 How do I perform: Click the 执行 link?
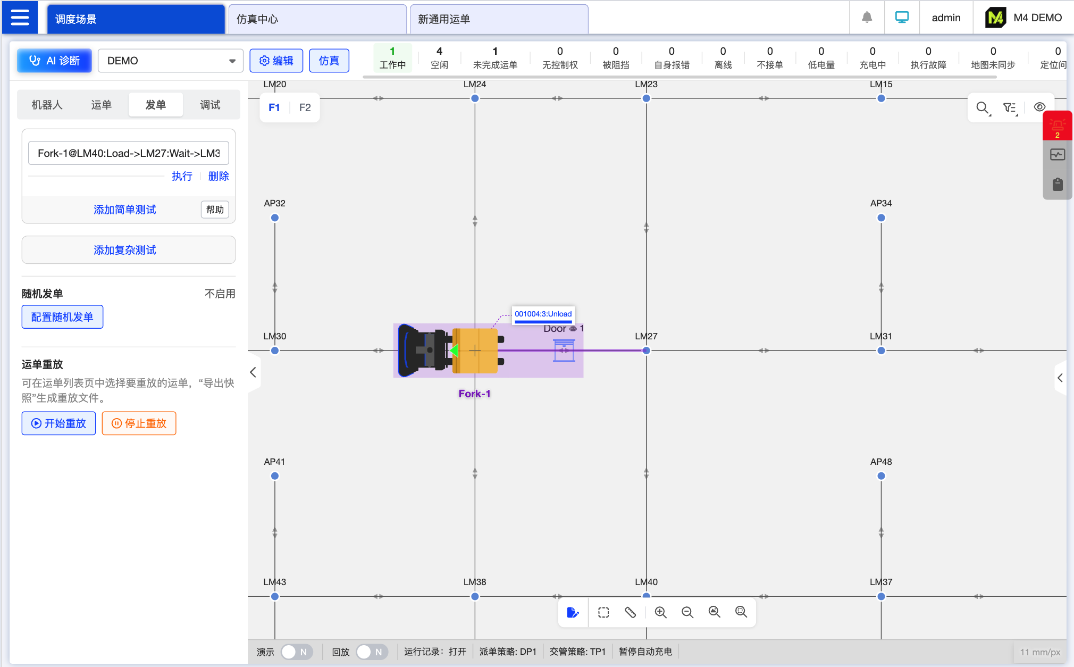[x=181, y=176]
